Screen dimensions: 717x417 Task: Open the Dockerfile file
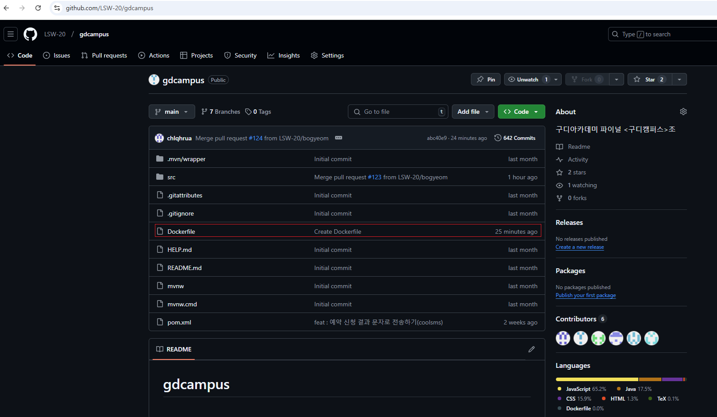[181, 232]
